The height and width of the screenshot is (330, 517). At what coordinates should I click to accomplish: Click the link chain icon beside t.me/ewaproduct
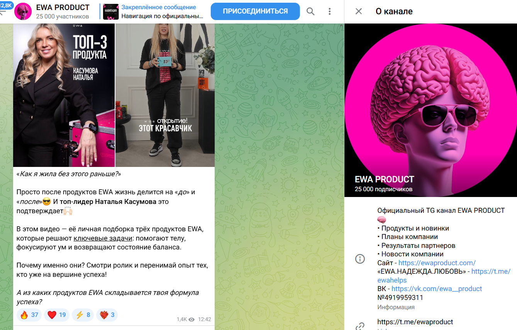(x=360, y=326)
